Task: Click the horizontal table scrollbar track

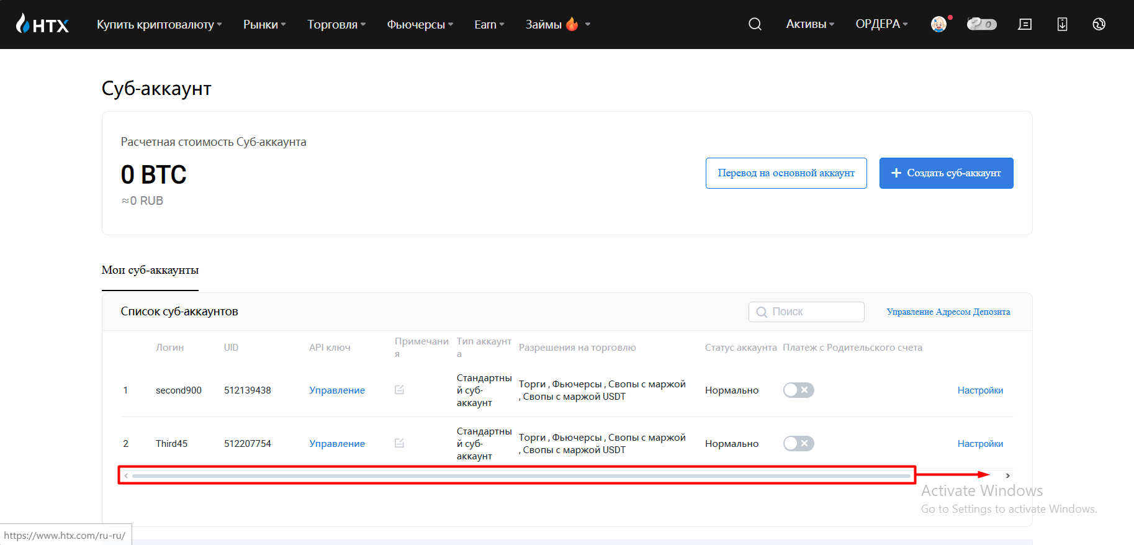Action: 521,476
